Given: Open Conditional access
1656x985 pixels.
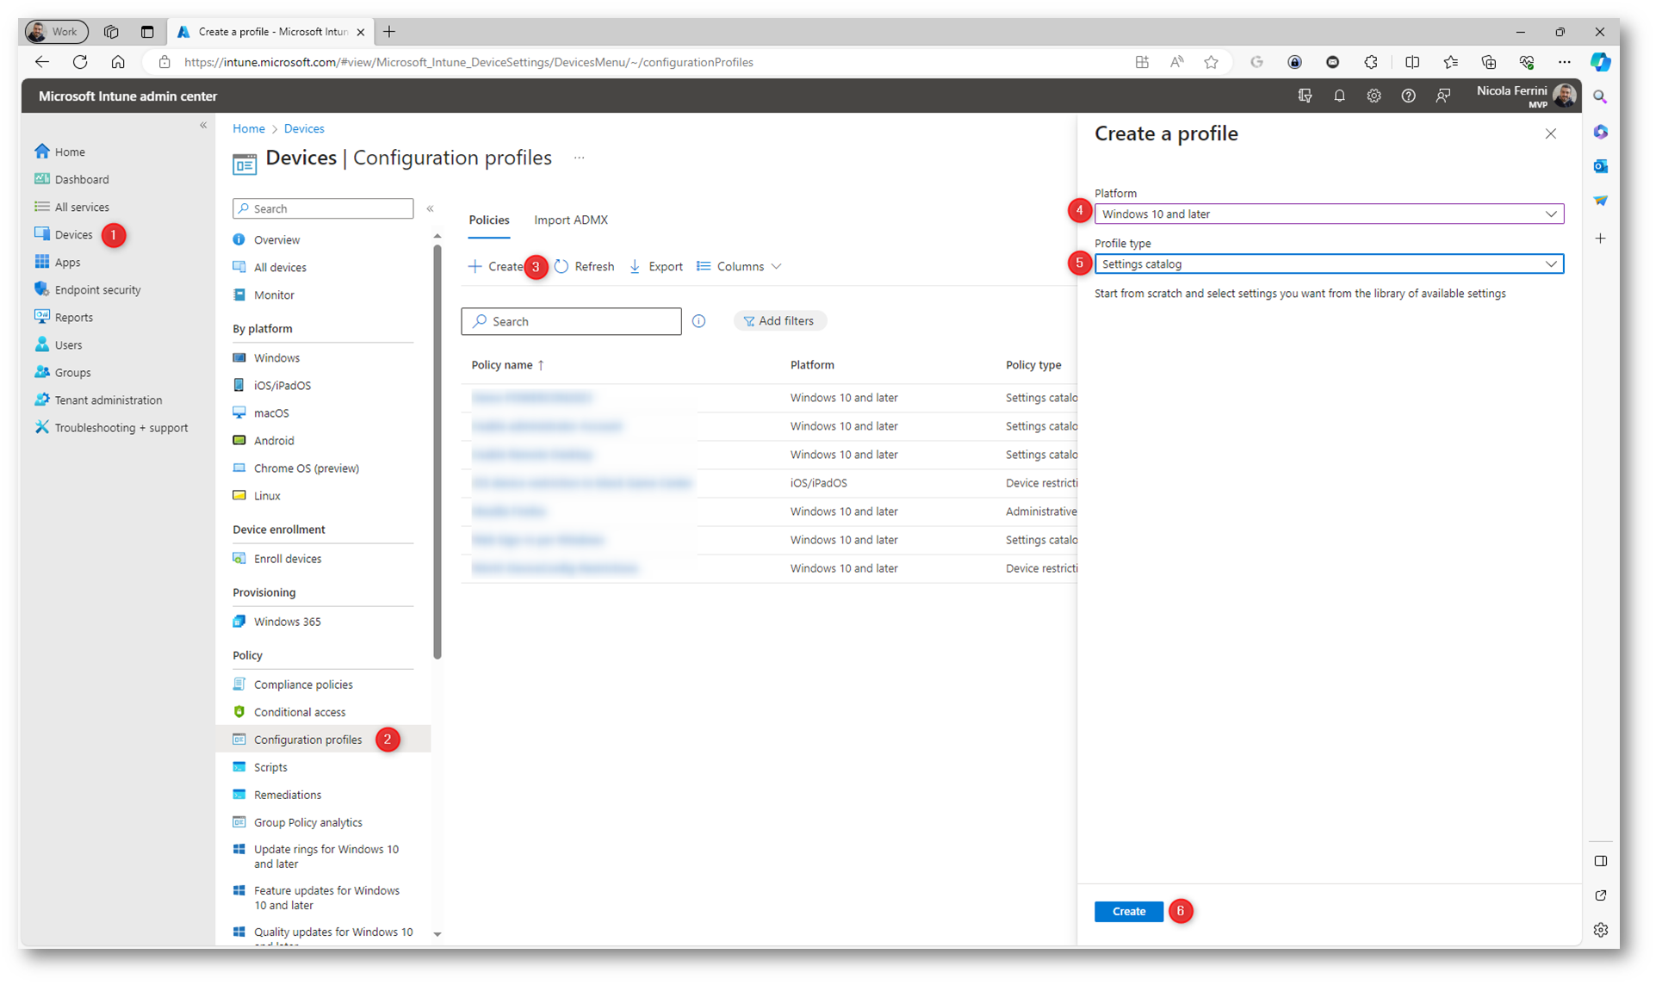Looking at the screenshot, I should point(289,711).
